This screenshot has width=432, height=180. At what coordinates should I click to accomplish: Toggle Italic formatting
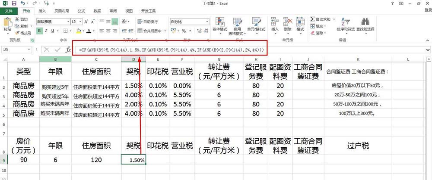tap(46, 31)
